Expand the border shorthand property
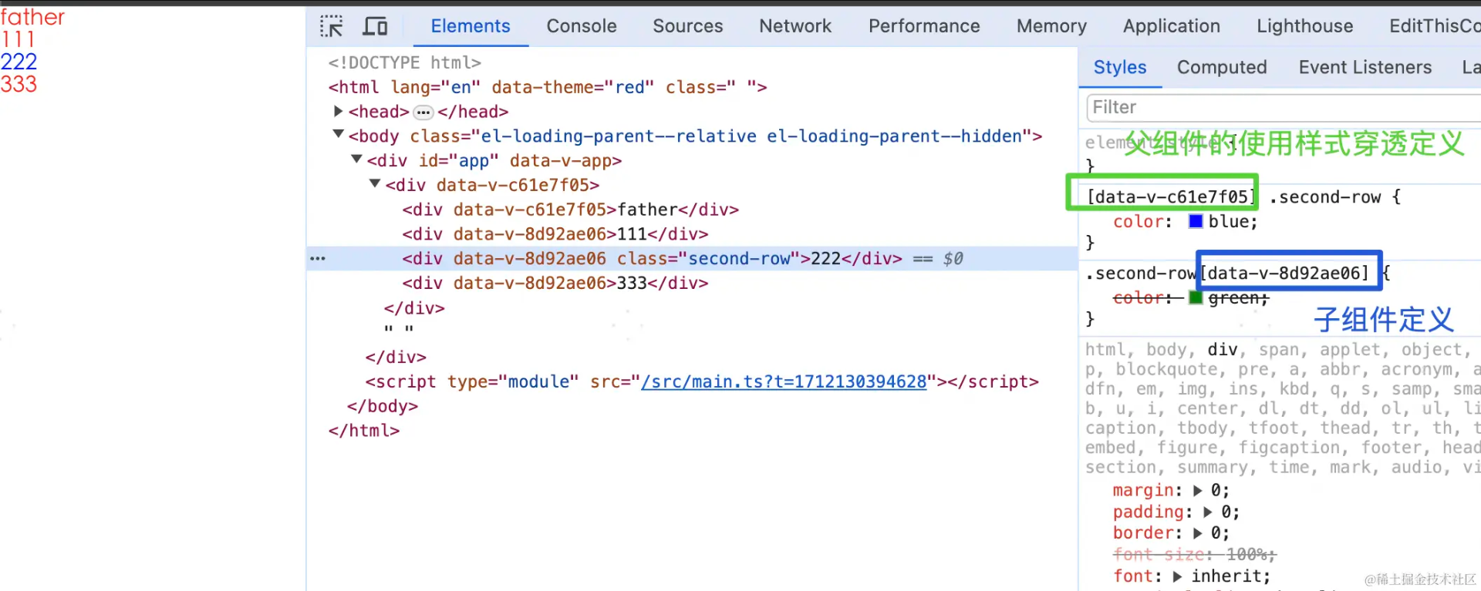 tap(1197, 533)
